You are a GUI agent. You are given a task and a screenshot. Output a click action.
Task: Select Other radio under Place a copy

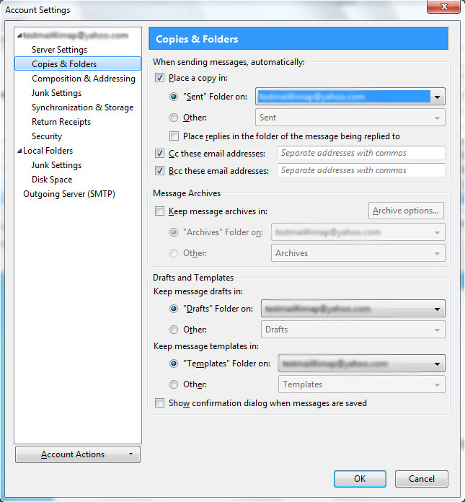[174, 118]
